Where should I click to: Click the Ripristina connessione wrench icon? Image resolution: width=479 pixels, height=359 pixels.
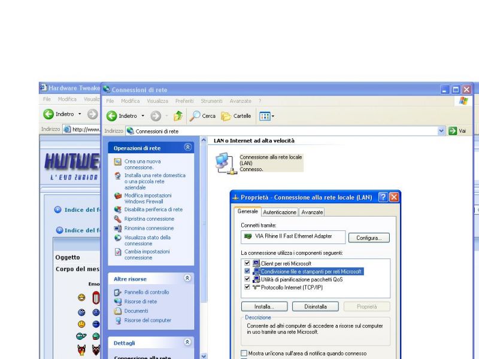tap(117, 219)
